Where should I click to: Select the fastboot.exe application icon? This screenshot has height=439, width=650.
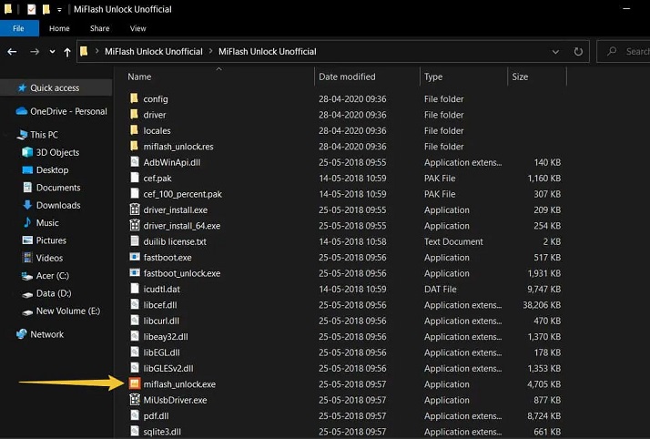point(135,257)
